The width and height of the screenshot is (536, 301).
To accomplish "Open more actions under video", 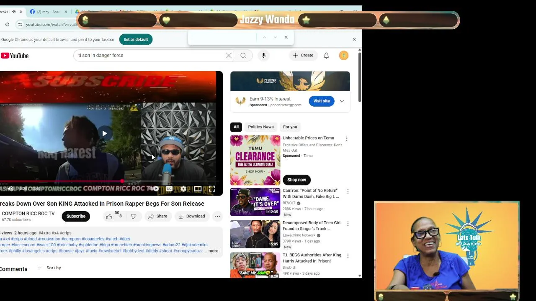I will coord(217,216).
